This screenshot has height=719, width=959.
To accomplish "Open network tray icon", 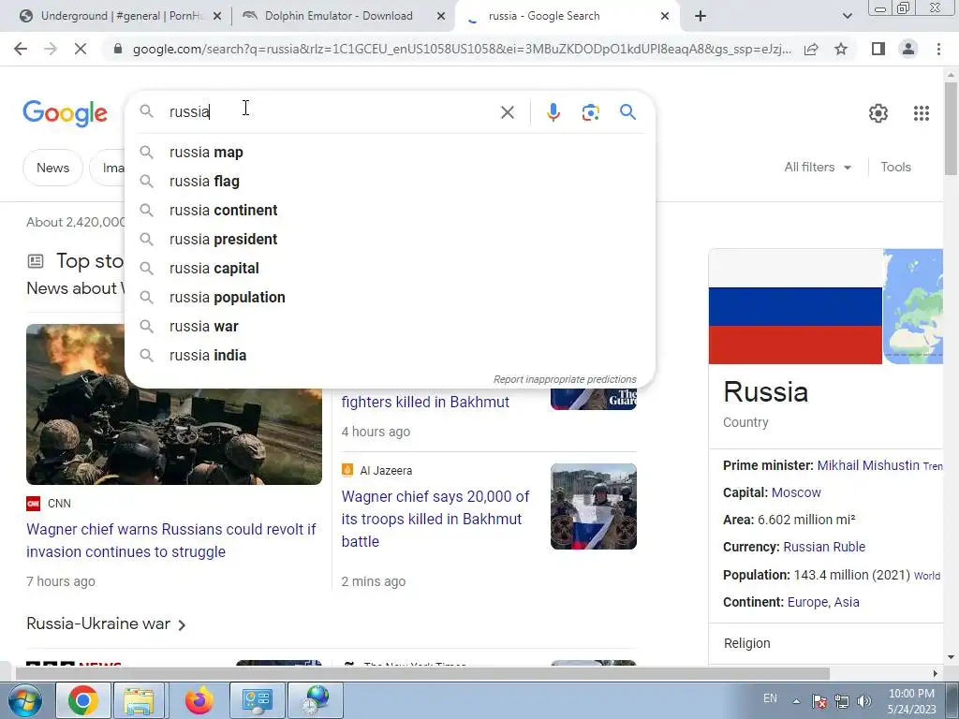I will [842, 701].
